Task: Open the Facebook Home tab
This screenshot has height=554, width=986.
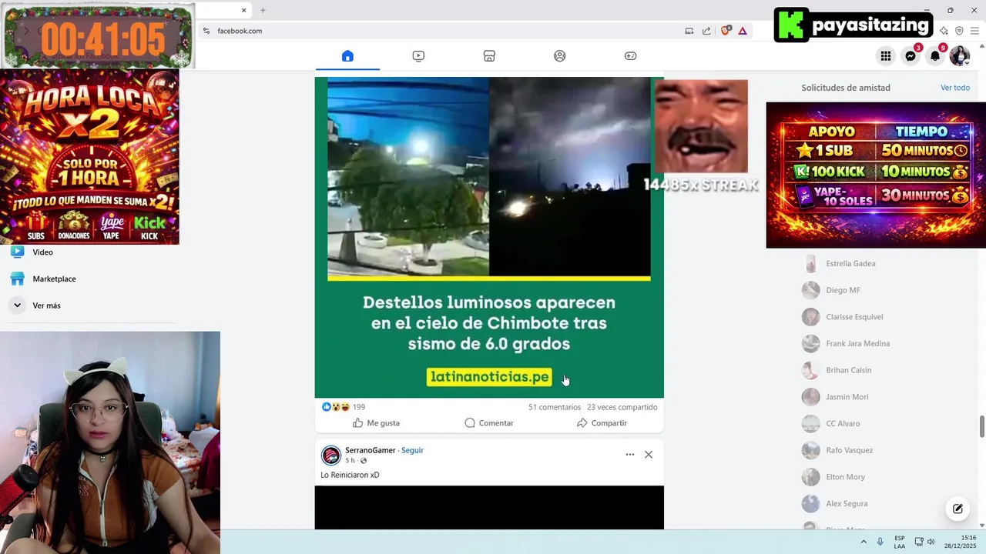Action: pyautogui.click(x=347, y=56)
